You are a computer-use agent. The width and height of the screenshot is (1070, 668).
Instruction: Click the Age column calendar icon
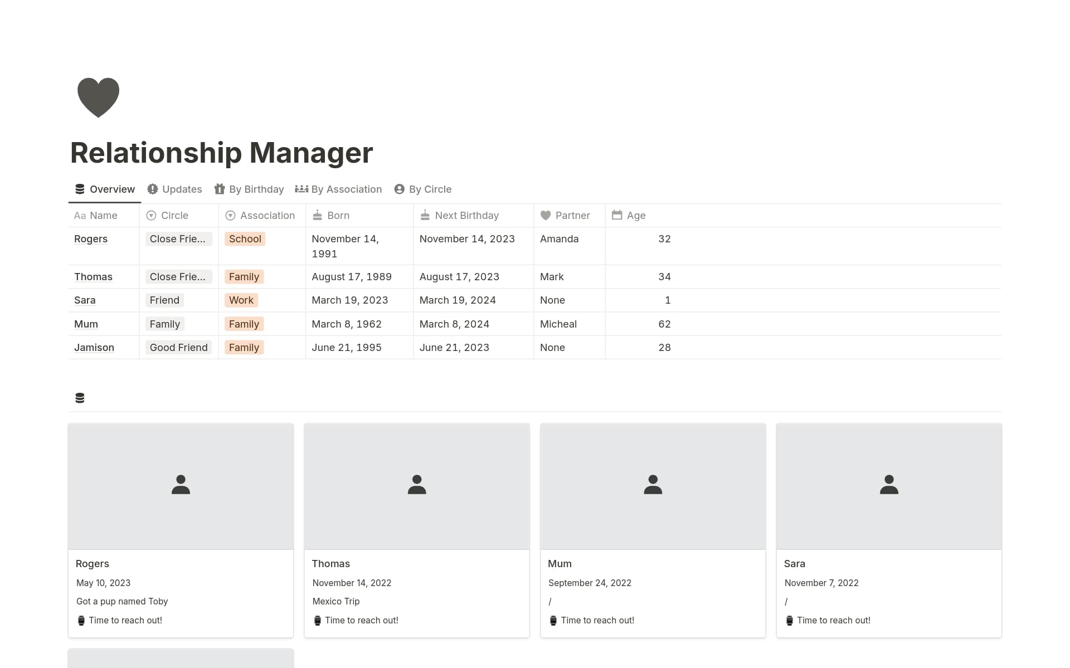click(616, 215)
